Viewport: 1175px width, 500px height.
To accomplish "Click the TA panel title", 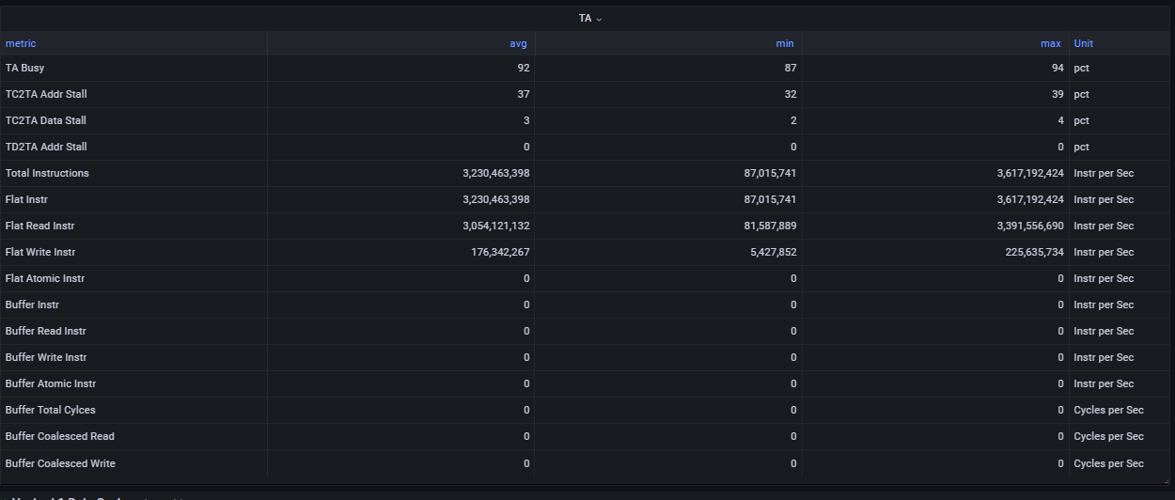I will pyautogui.click(x=586, y=18).
